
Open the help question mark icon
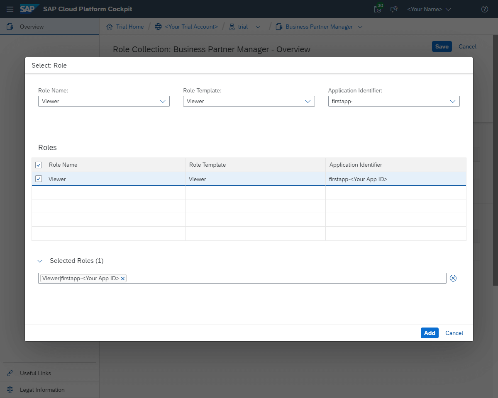[485, 9]
